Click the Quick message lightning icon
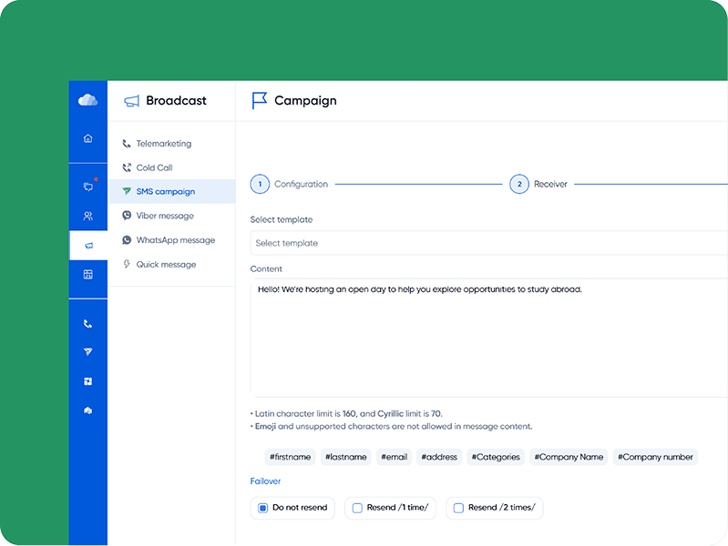Screen dimensions: 728x546 click(127, 264)
